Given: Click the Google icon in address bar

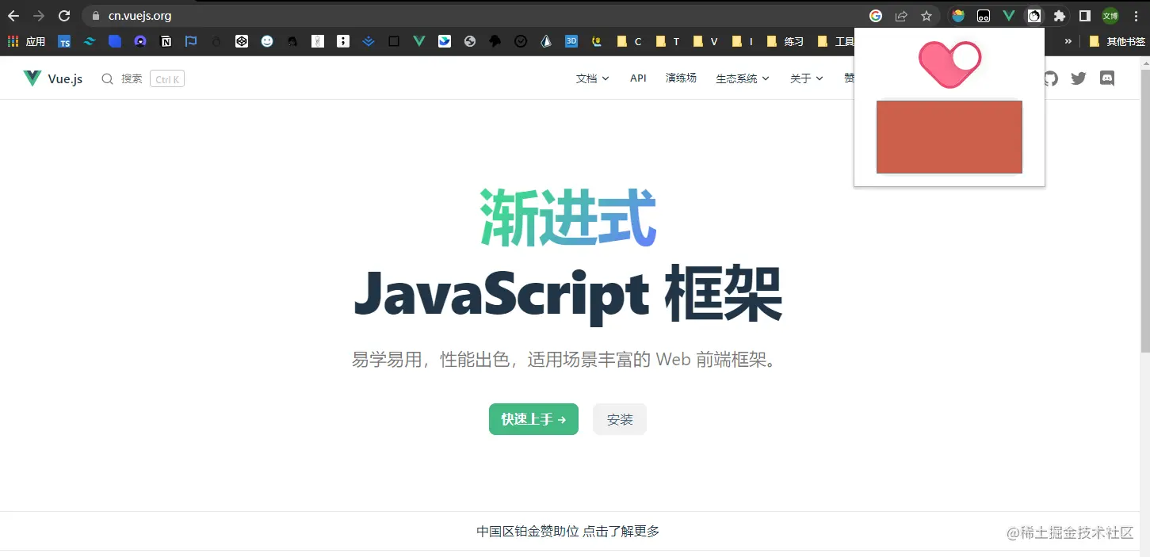Looking at the screenshot, I should [876, 16].
